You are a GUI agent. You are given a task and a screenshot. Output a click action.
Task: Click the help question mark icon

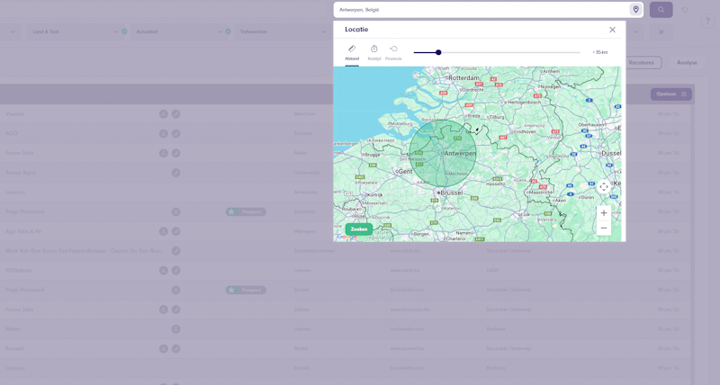point(708,20)
